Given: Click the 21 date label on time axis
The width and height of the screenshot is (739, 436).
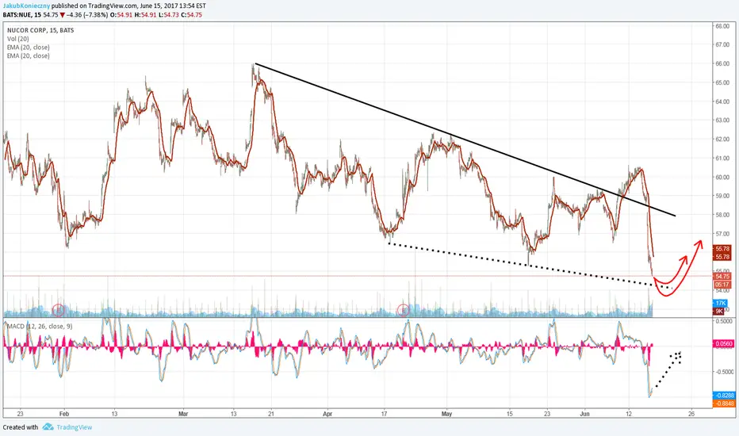Looking at the screenshot, I should (271, 414).
